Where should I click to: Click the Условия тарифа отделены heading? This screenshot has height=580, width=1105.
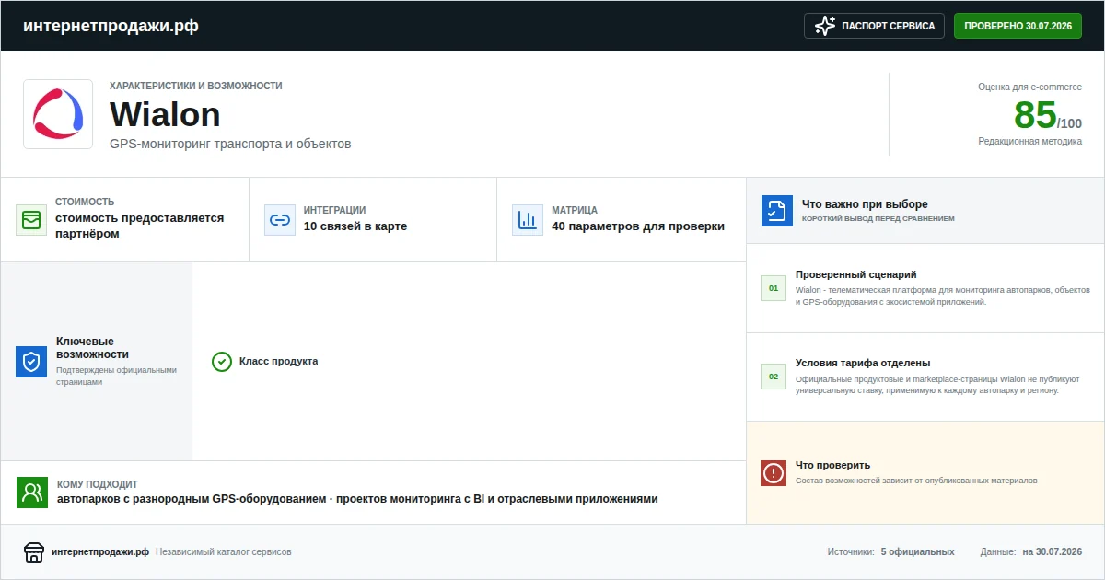863,363
